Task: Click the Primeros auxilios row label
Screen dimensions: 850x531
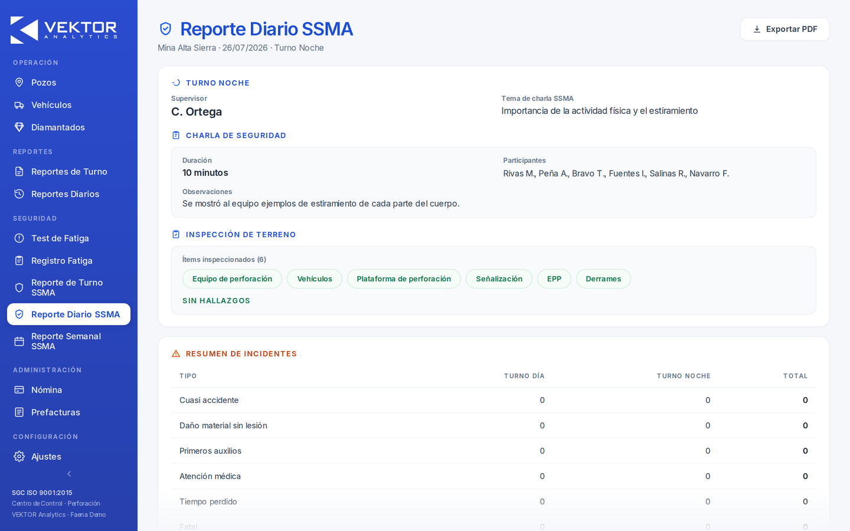Action: pyautogui.click(x=210, y=451)
